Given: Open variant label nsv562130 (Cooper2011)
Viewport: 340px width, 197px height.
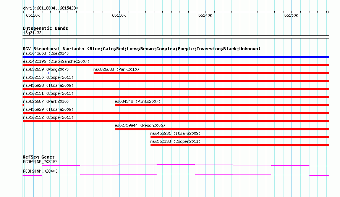Looking at the screenshot, I should pos(48,77).
